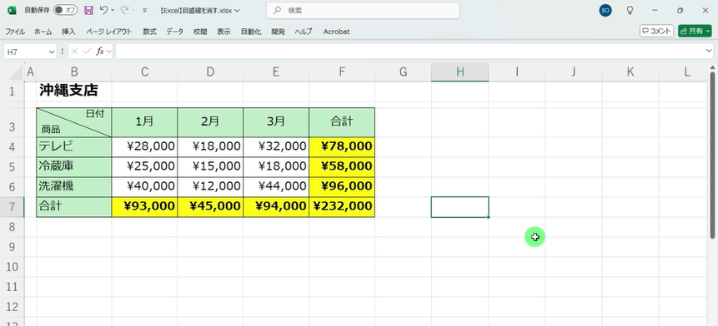Switch to the ホーム tab

[x=43, y=32]
